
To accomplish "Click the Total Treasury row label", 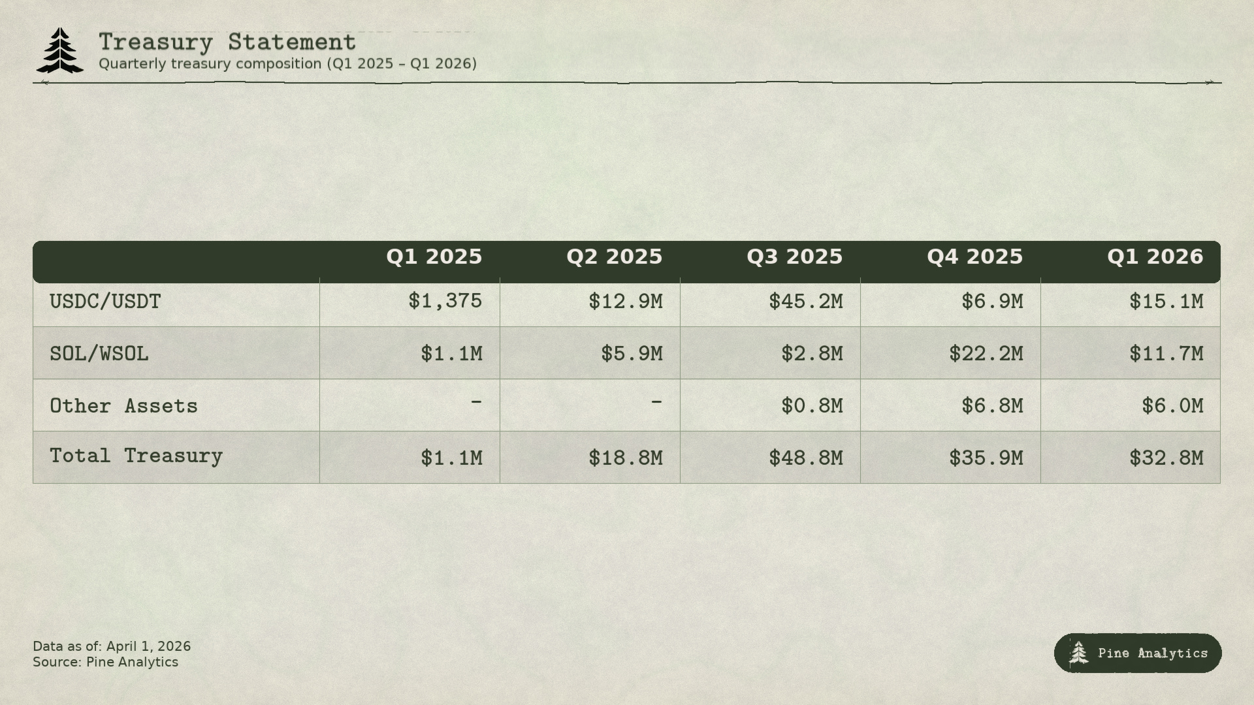I will pos(136,456).
